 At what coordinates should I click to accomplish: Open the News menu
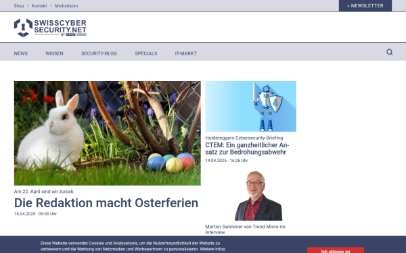pyautogui.click(x=21, y=53)
